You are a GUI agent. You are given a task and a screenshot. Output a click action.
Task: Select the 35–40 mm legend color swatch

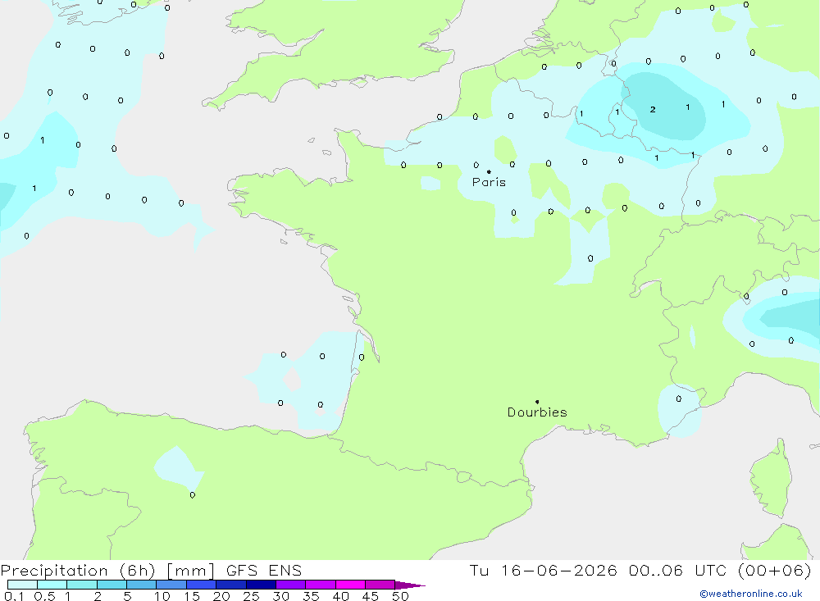pyautogui.click(x=320, y=585)
